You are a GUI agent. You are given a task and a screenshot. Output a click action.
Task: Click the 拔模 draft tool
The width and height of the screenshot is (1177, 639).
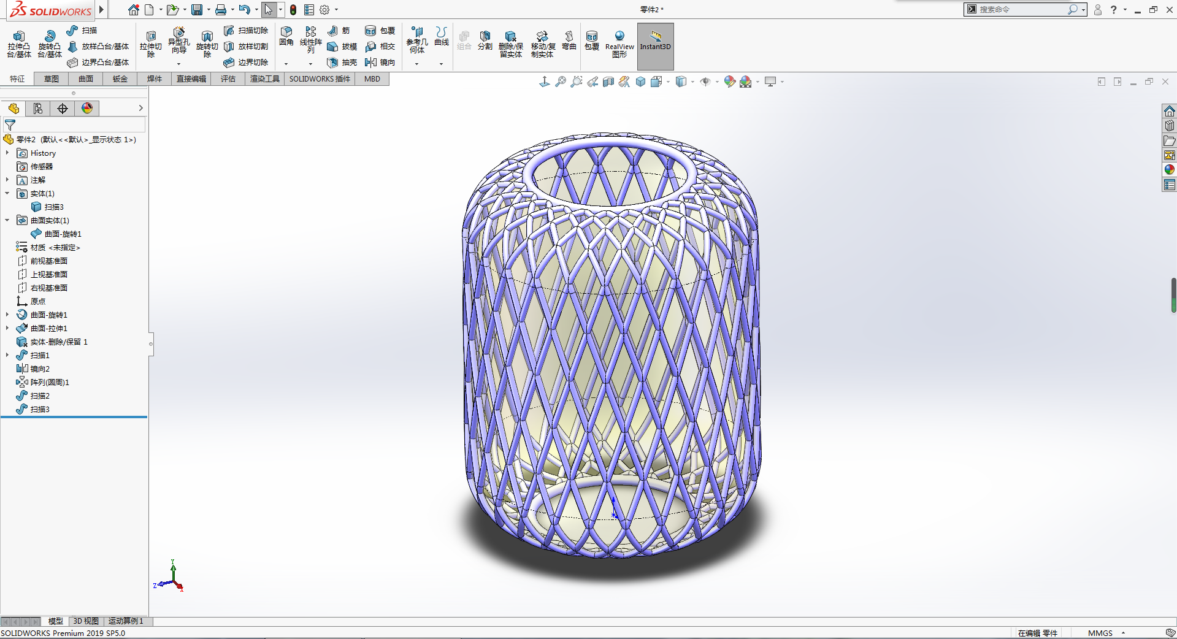(x=342, y=46)
